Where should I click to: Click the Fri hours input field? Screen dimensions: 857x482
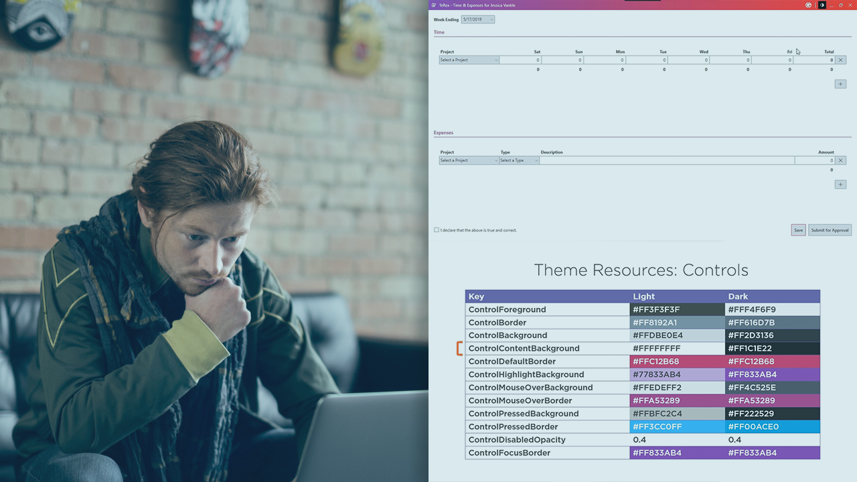pos(772,60)
